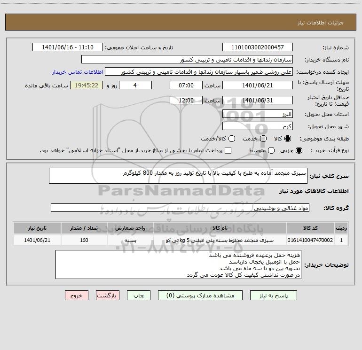Click the تعداد / مقدار column header
Image resolution: width=362 pixels, height=350 pixels.
click(84, 228)
